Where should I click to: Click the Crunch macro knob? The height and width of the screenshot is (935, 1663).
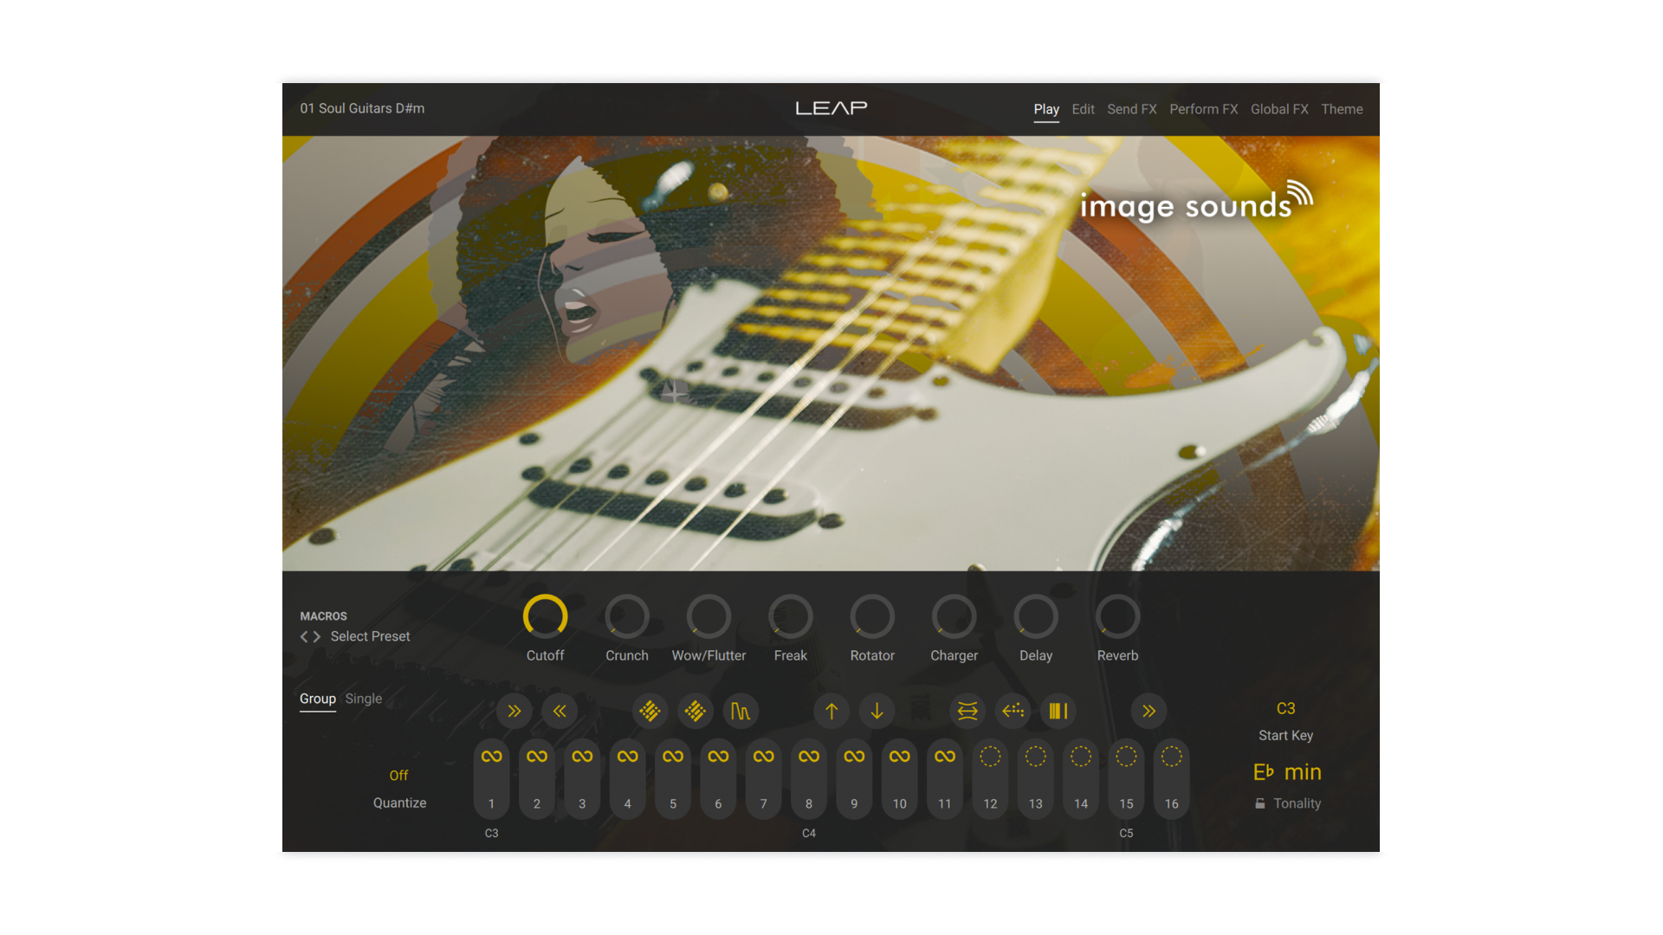(627, 617)
